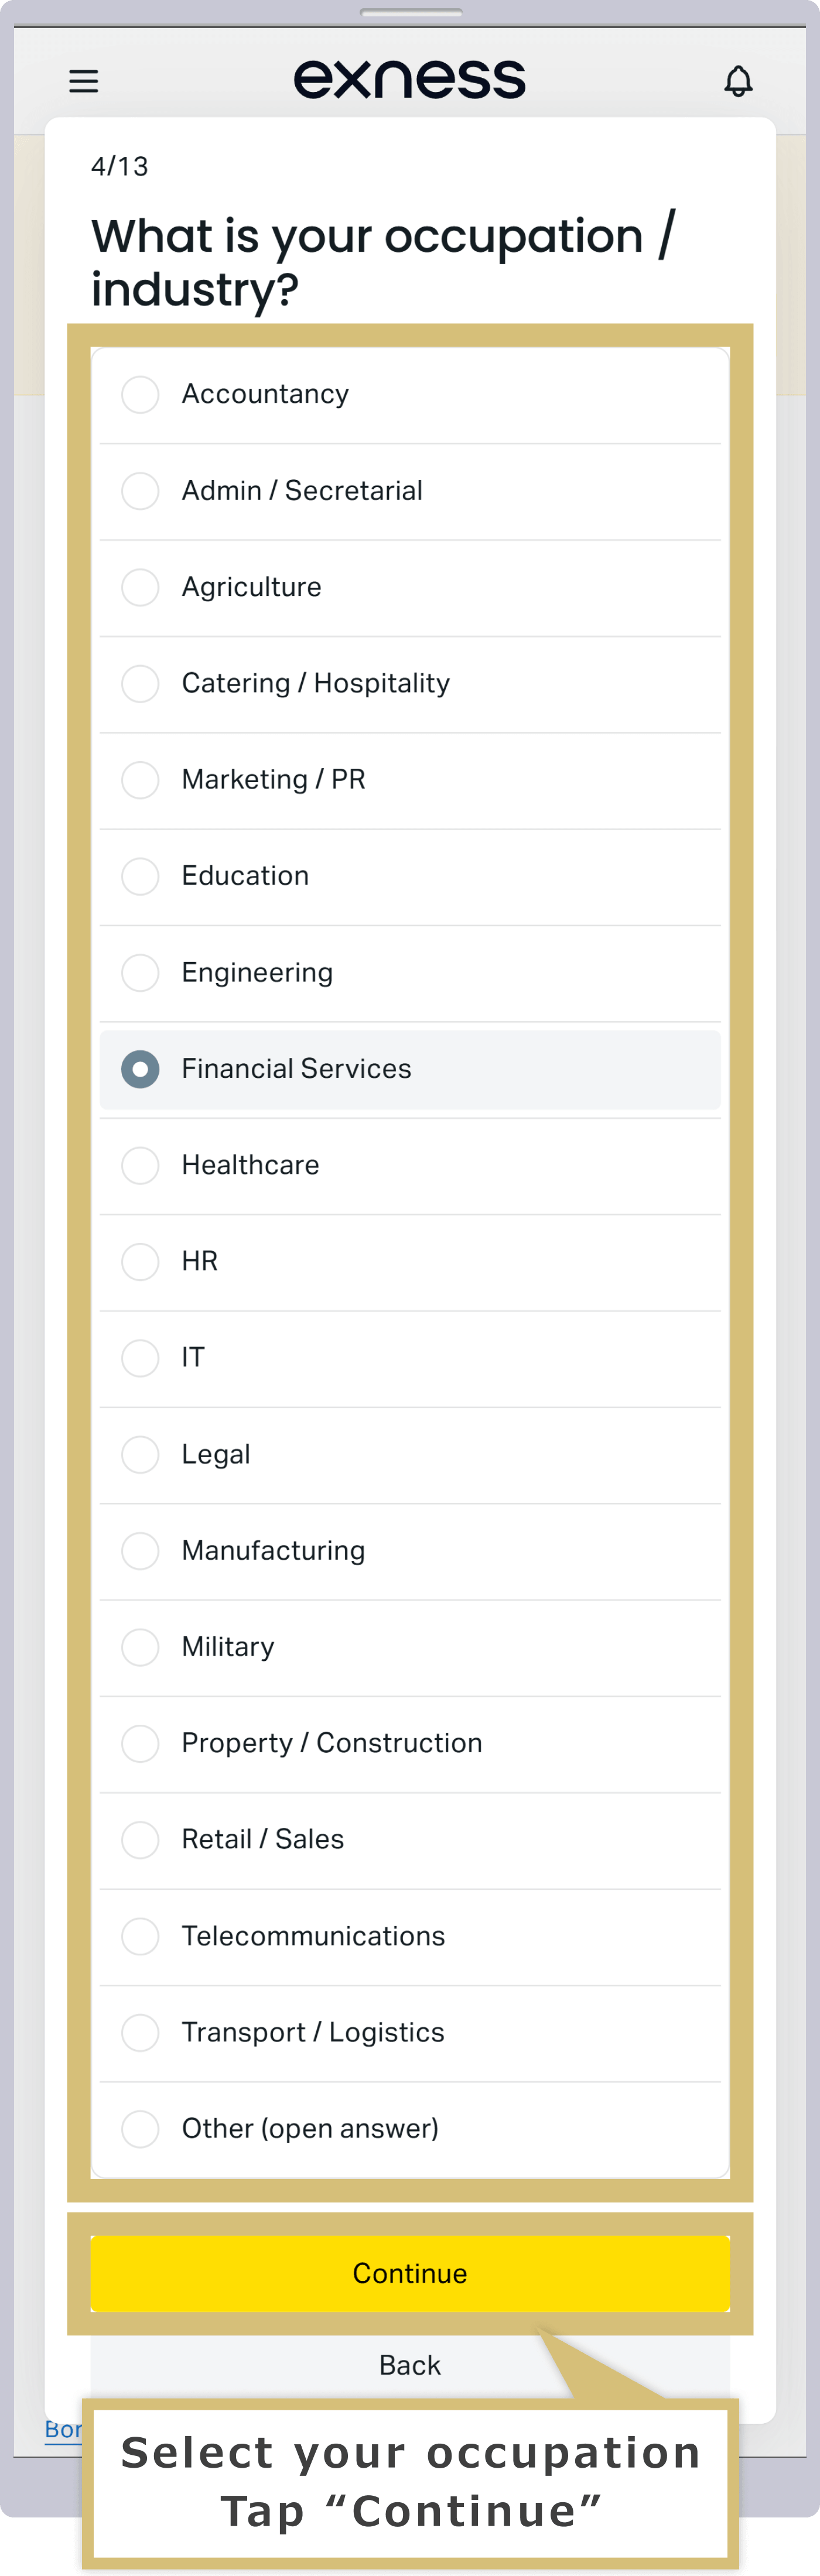The image size is (820, 2576).
Task: Pick Catering / Hospitality option
Action: click(x=410, y=684)
